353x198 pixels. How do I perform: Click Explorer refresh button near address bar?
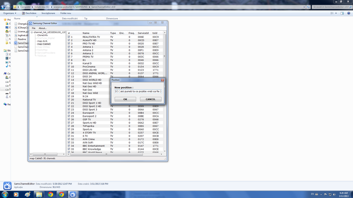308,7
